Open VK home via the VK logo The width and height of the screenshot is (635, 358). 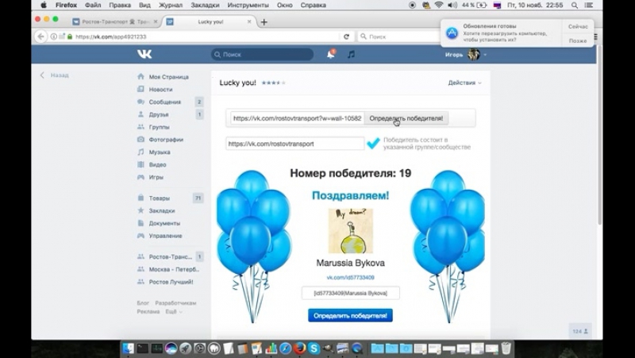144,54
